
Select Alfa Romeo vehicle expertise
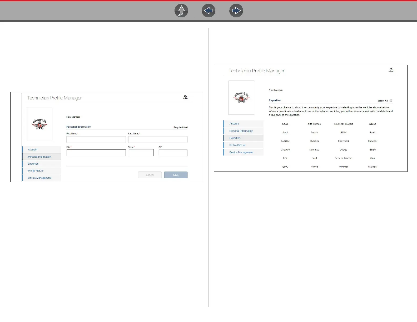tap(314, 124)
